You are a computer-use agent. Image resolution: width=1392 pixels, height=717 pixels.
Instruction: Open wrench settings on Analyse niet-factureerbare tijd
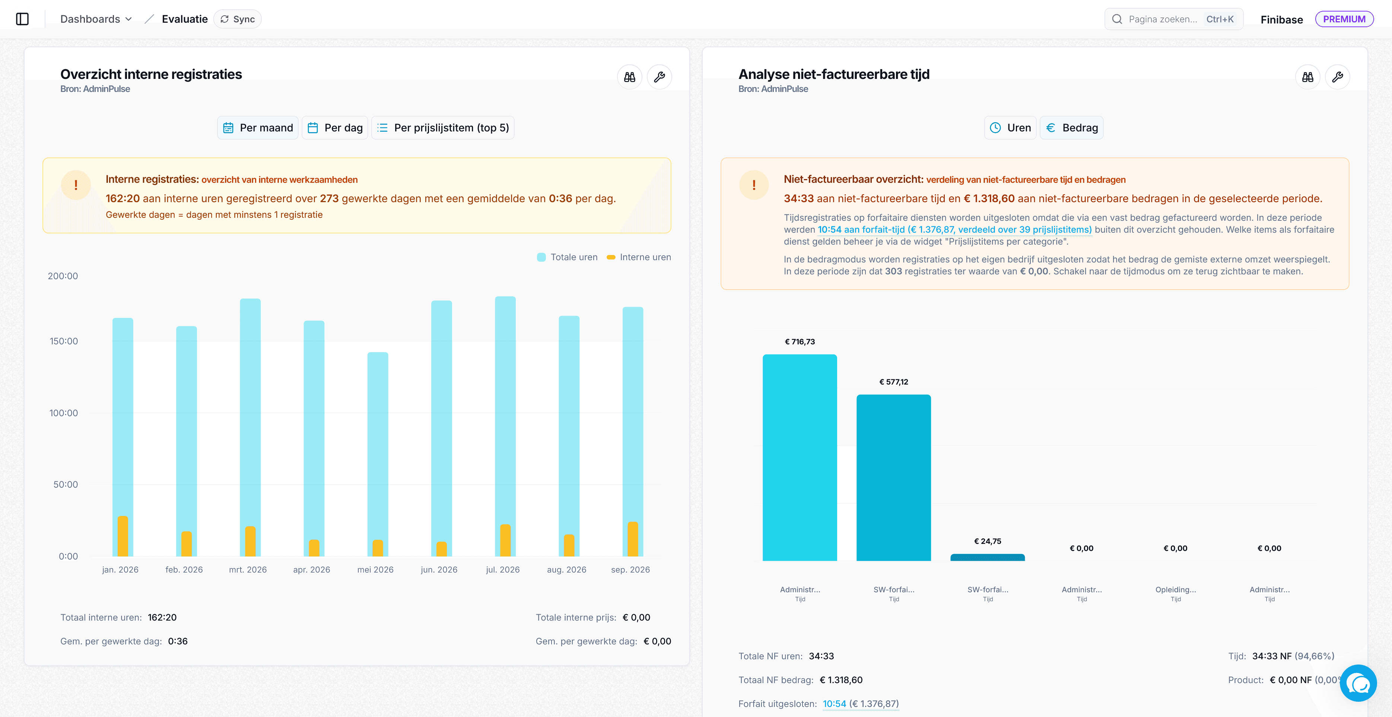(1337, 77)
